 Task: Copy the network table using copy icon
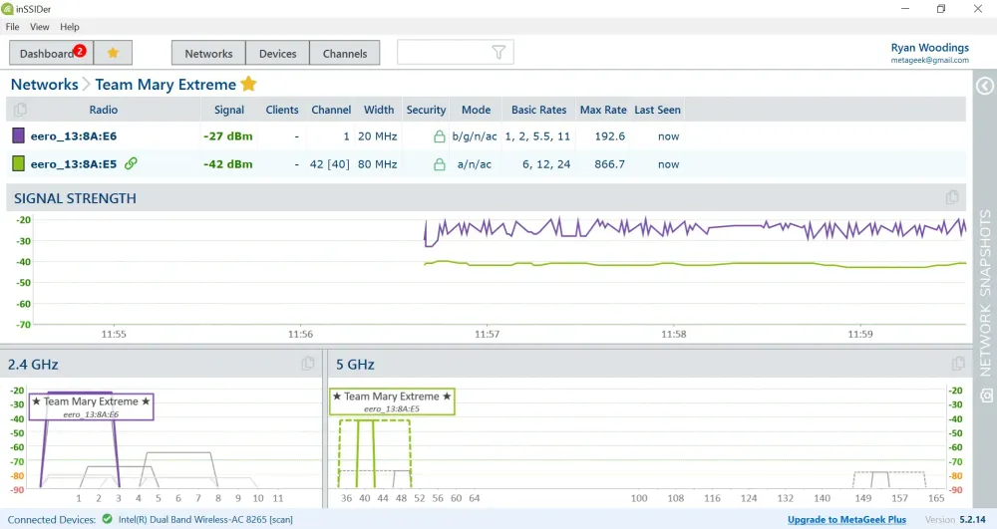point(21,110)
